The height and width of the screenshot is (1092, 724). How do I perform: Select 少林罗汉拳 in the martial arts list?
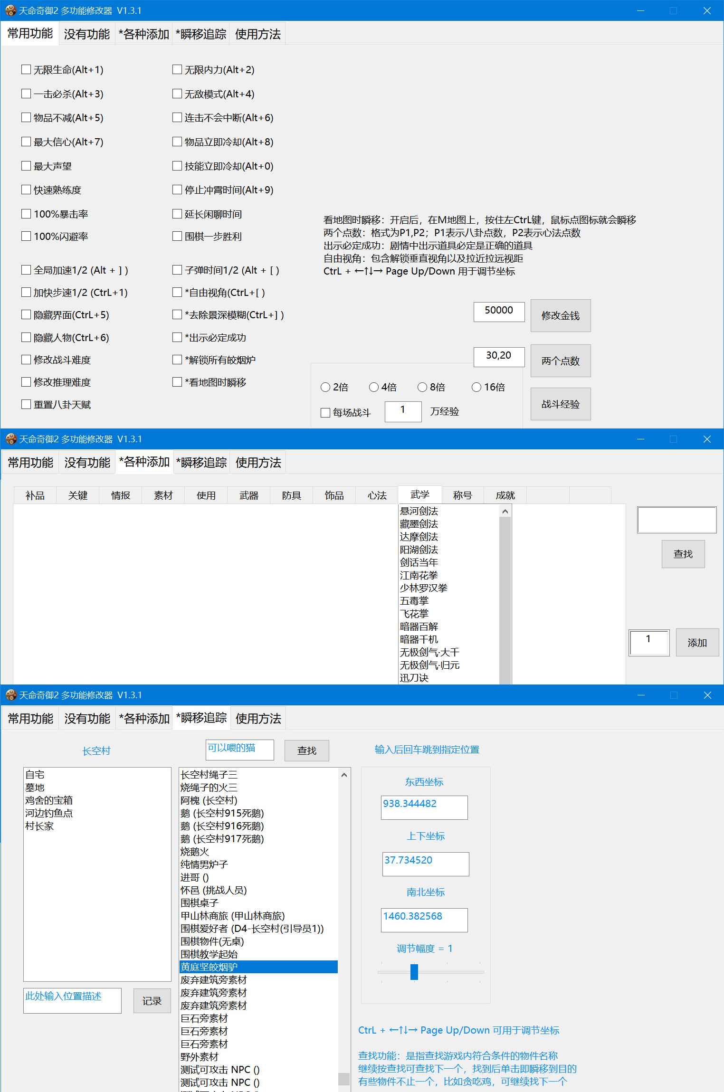[x=424, y=588]
